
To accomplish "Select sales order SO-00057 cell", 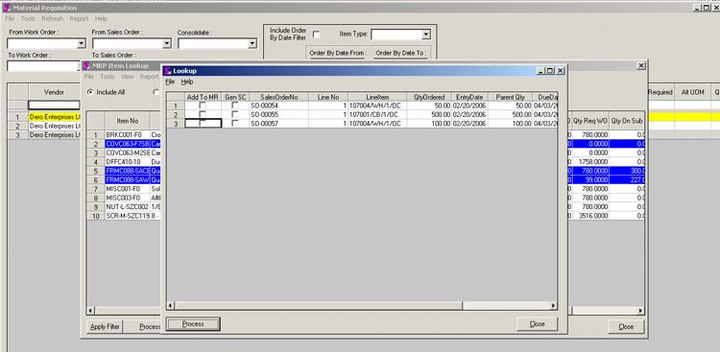I will pyautogui.click(x=278, y=124).
